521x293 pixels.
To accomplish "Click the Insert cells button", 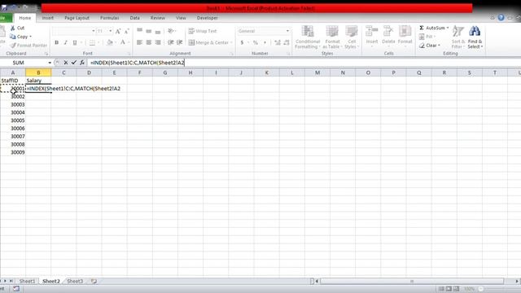I will 372,36.
